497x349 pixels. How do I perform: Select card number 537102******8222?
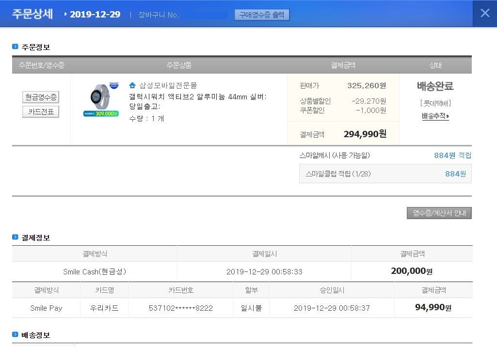181,308
